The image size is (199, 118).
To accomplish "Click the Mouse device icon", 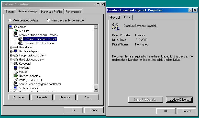I will [x=16, y=72].
